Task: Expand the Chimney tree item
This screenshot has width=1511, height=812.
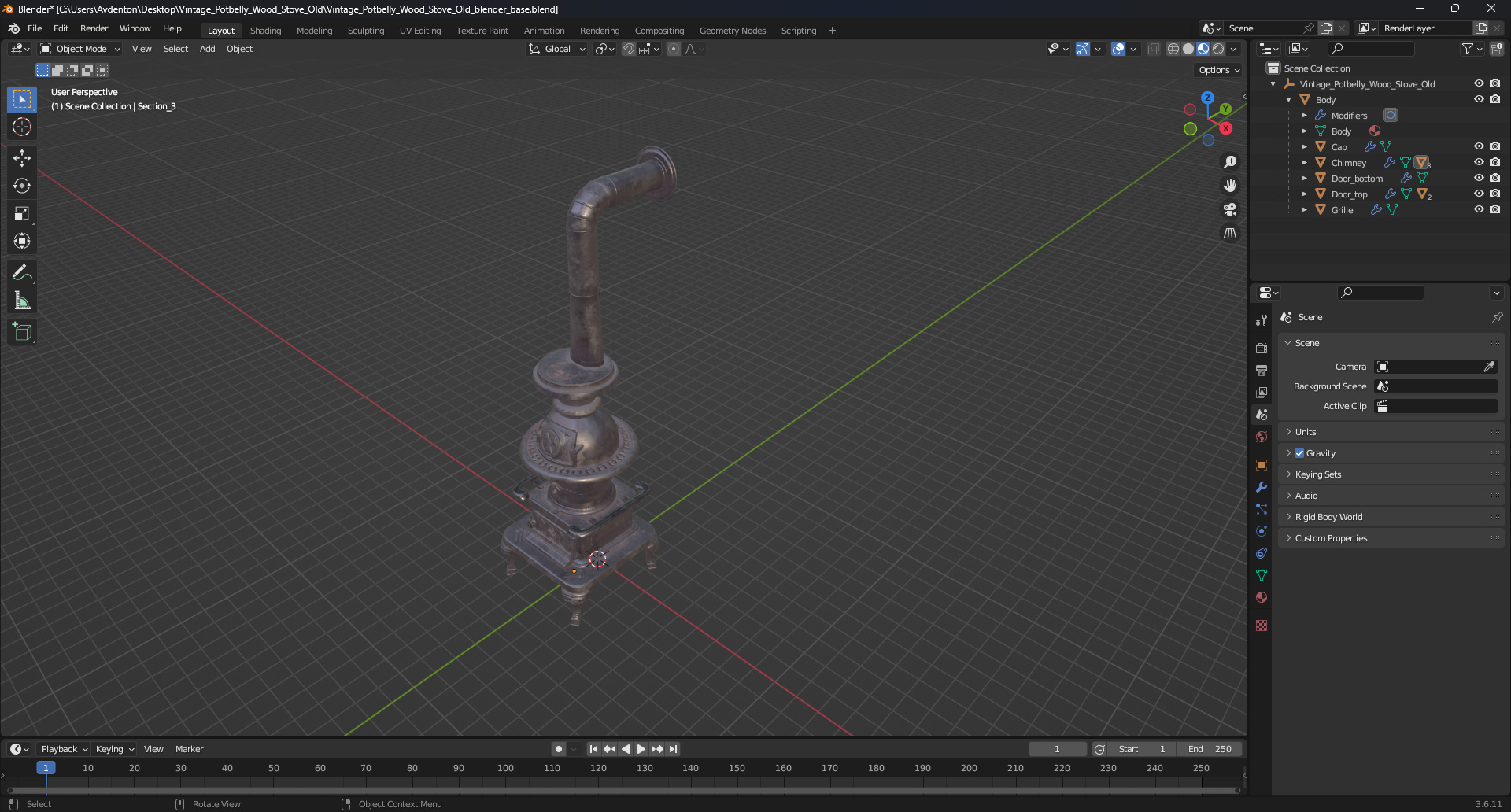Action: (1304, 163)
